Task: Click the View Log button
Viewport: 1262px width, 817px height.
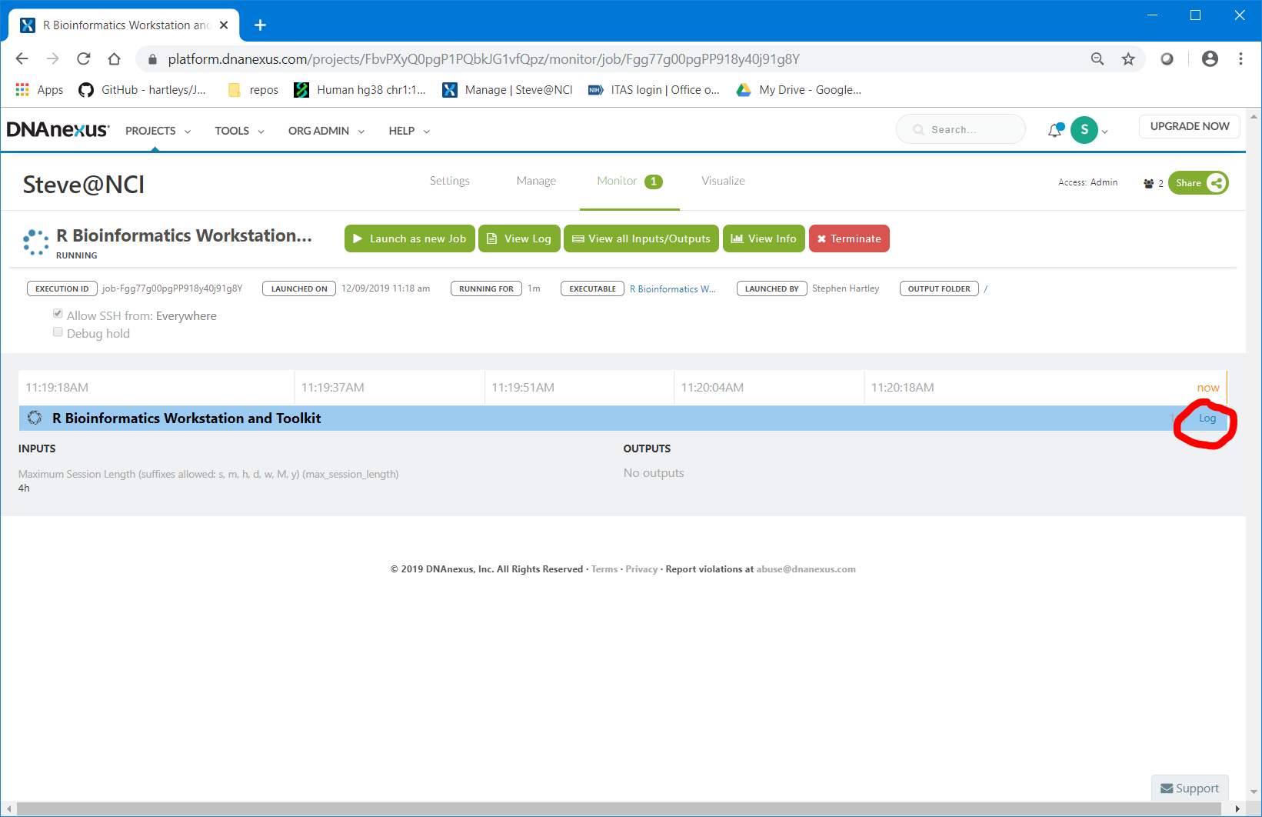Action: 519,238
